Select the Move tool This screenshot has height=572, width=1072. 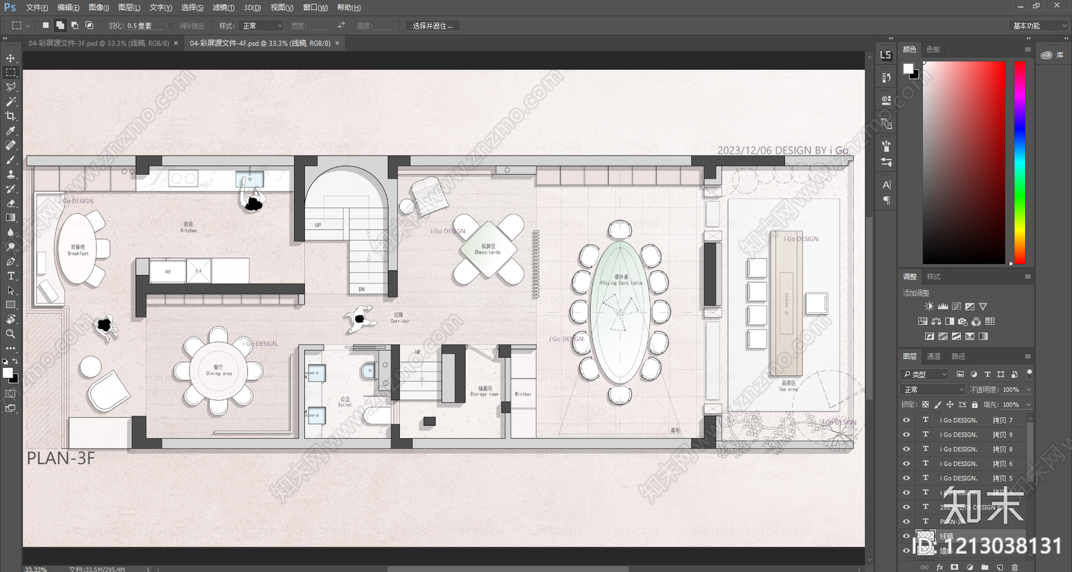11,58
